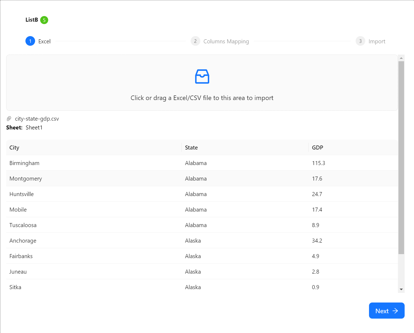The width and height of the screenshot is (414, 333).
Task: Click Alabama in the Birmingham row
Action: click(196, 163)
